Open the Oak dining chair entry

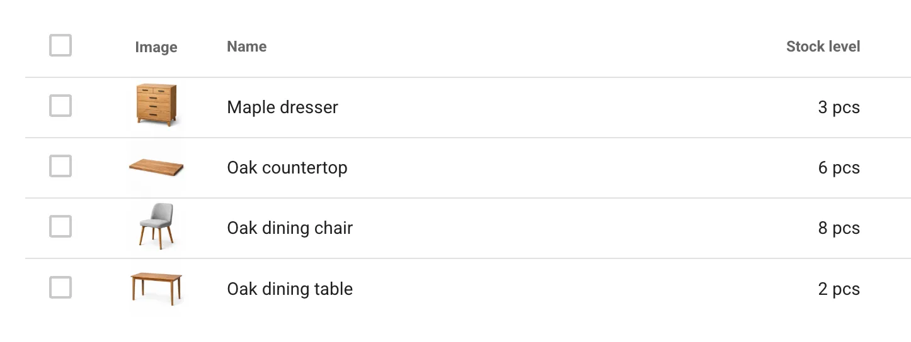(x=289, y=228)
